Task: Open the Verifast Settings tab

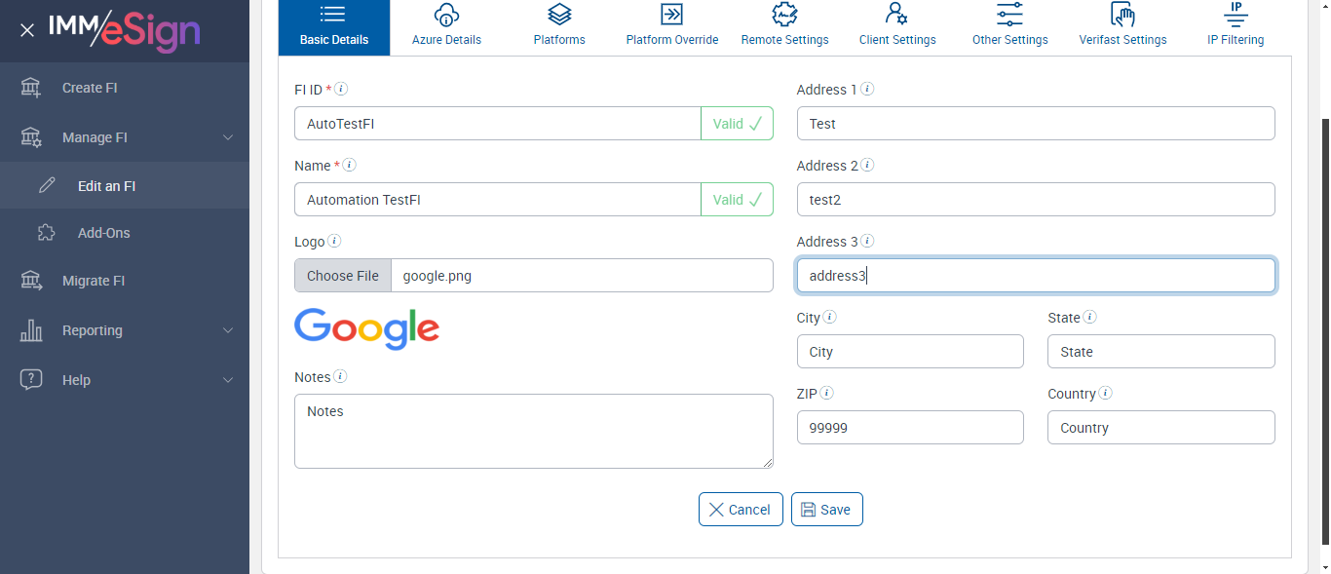Action: point(1122,27)
